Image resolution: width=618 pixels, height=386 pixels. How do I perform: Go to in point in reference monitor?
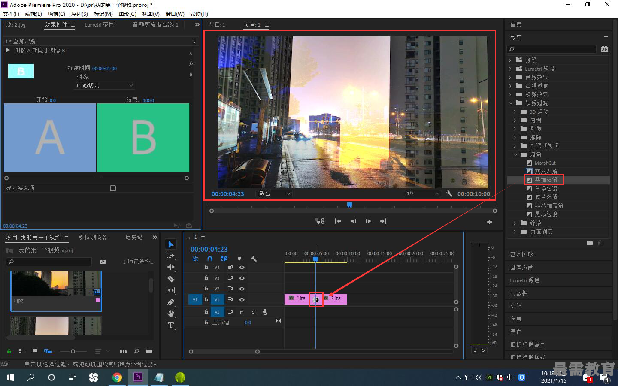pyautogui.click(x=338, y=221)
